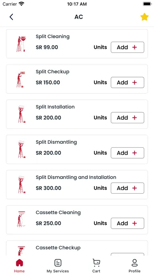Add Split Dismantling and Installation unit
Viewport: 154px width, 274px height.
(x=128, y=188)
